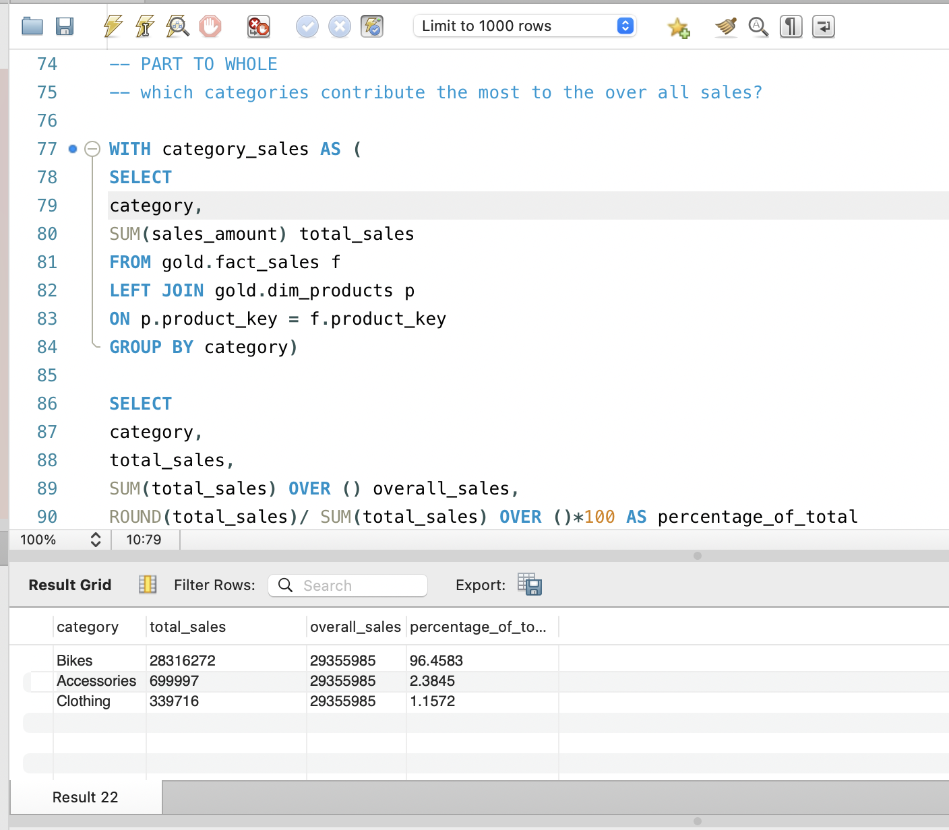This screenshot has width=949, height=830.
Task: Click the total_sales column header
Action: pos(187,627)
